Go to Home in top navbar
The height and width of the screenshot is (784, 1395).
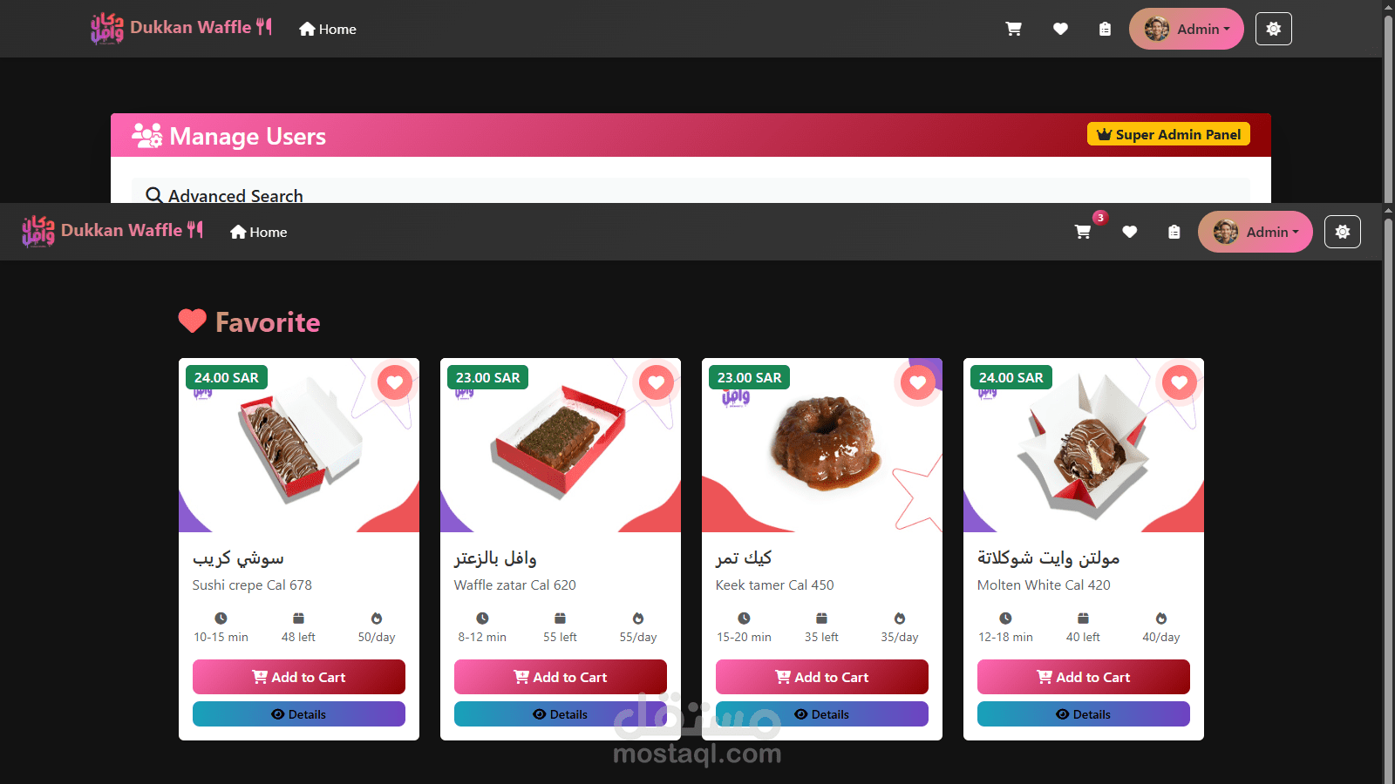click(328, 29)
